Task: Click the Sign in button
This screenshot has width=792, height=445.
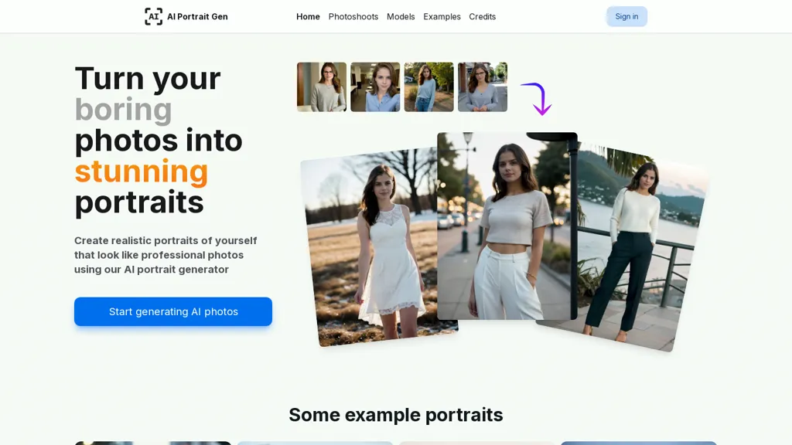Action: (x=626, y=16)
